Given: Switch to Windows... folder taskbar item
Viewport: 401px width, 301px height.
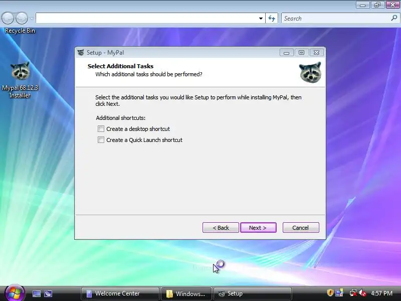Looking at the screenshot, I should [186, 293].
